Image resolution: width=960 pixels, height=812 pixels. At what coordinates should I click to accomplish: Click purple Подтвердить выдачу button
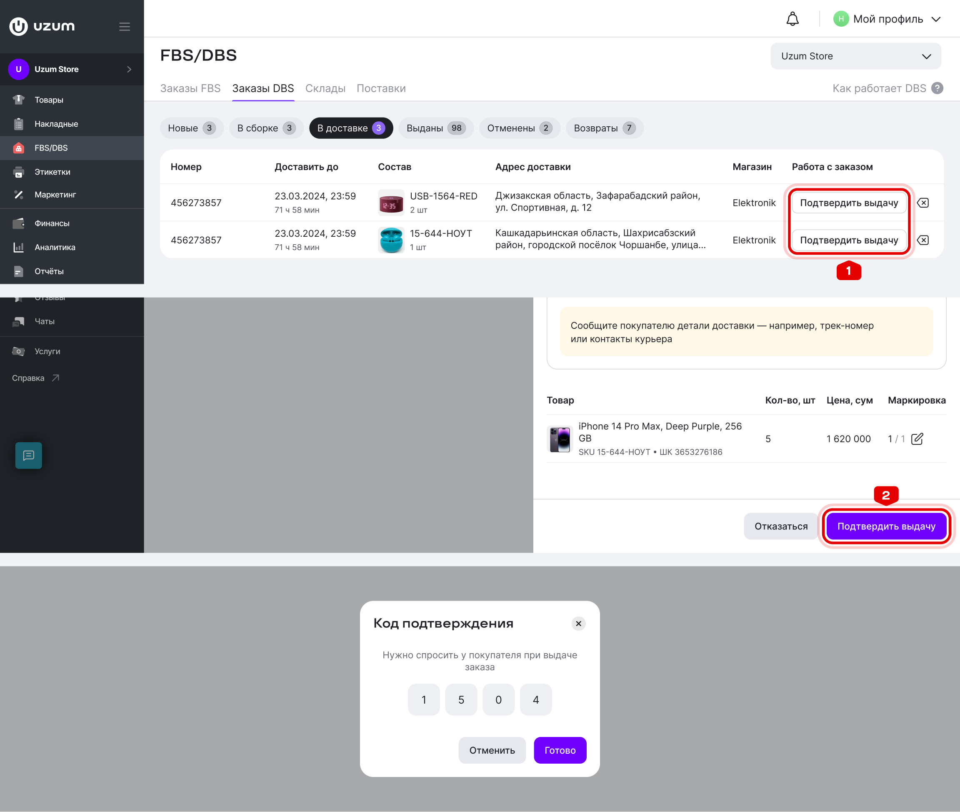point(886,526)
